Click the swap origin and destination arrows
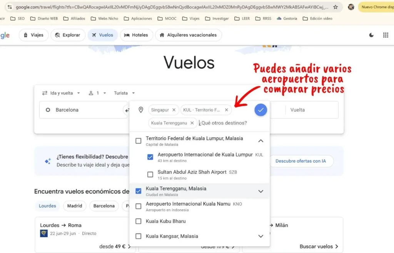Viewport: 394px width, 253px height. click(x=127, y=110)
